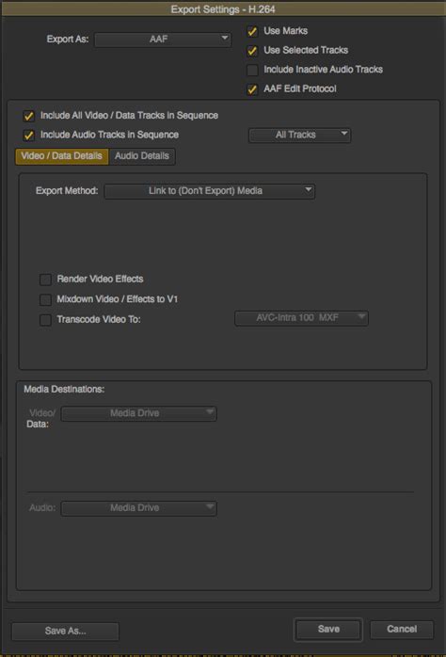Uncheck Include All Video / Data Tracks in Sequence
This screenshot has width=446, height=657.
pos(29,116)
